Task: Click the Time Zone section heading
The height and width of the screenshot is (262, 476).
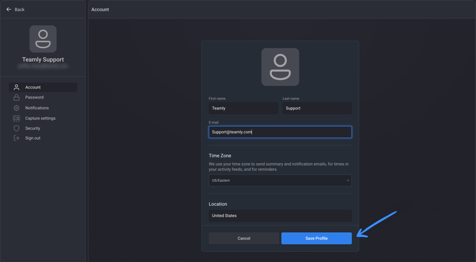Action: 220,156
